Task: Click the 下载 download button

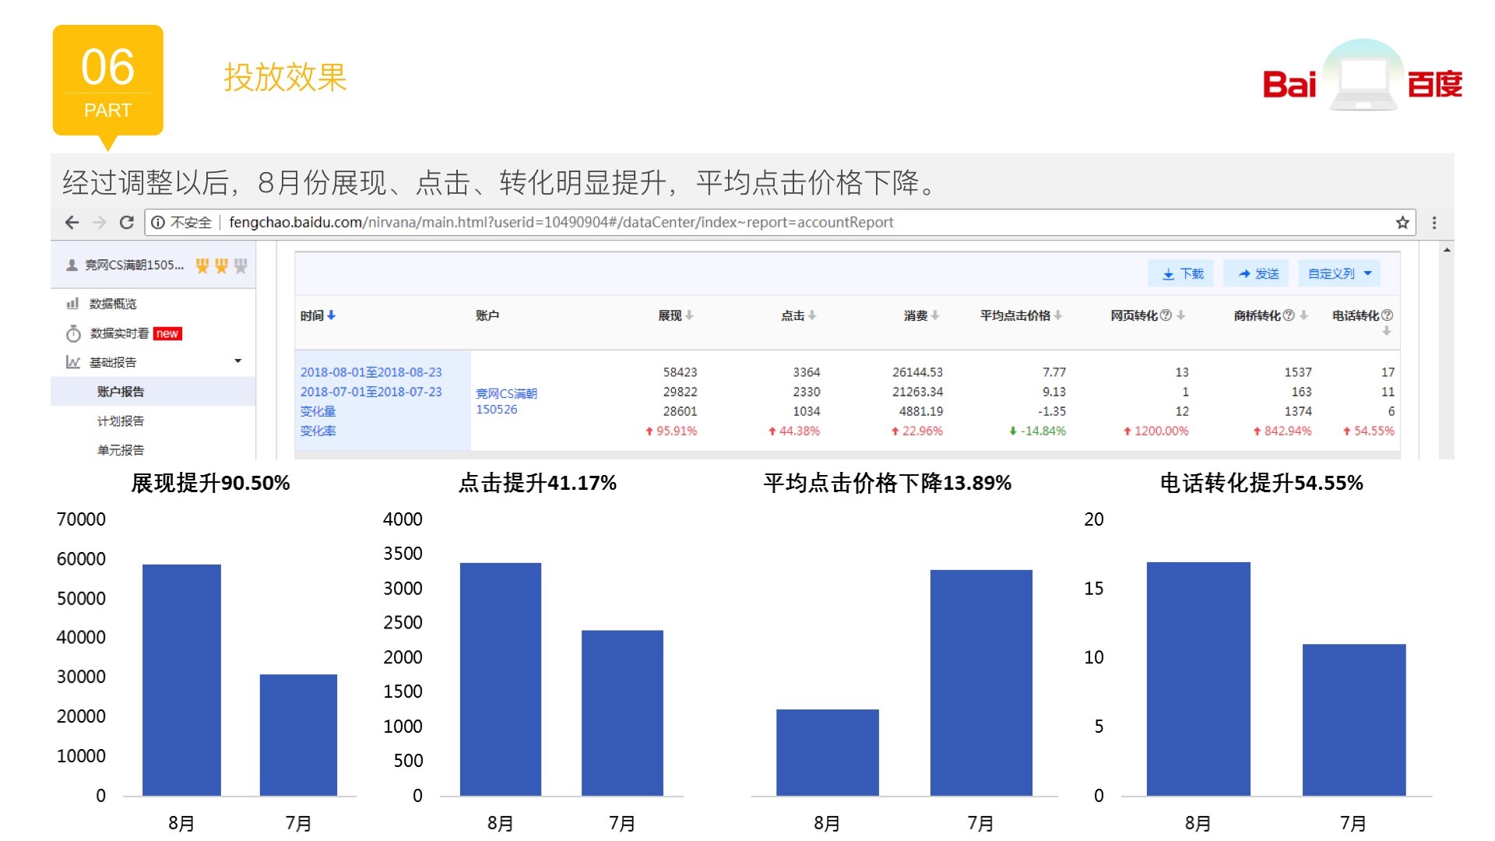Action: pyautogui.click(x=1181, y=273)
